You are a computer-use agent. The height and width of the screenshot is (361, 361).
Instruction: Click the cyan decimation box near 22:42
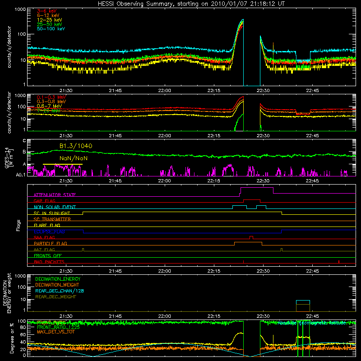coord(303,302)
